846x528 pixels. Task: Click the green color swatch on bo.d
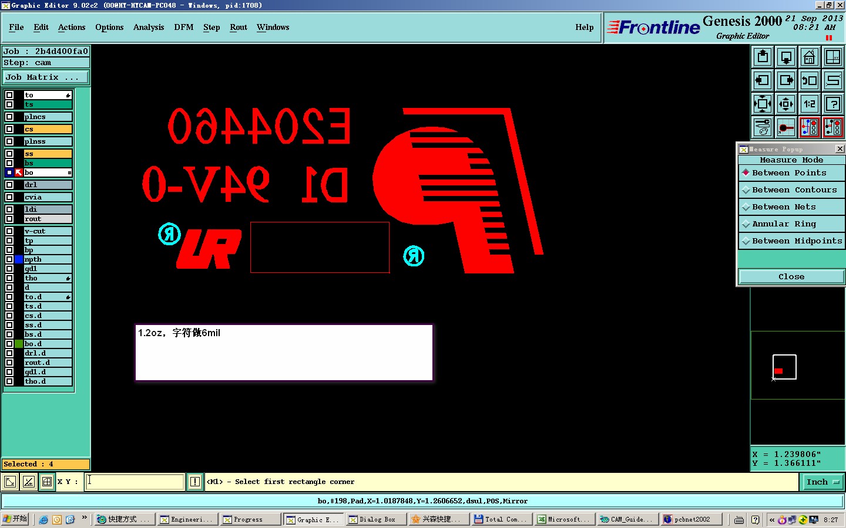(19, 344)
